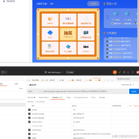Viewport: 139px width, 139px height.
Task: Open Postman settings gear icon
Action: (124, 72)
